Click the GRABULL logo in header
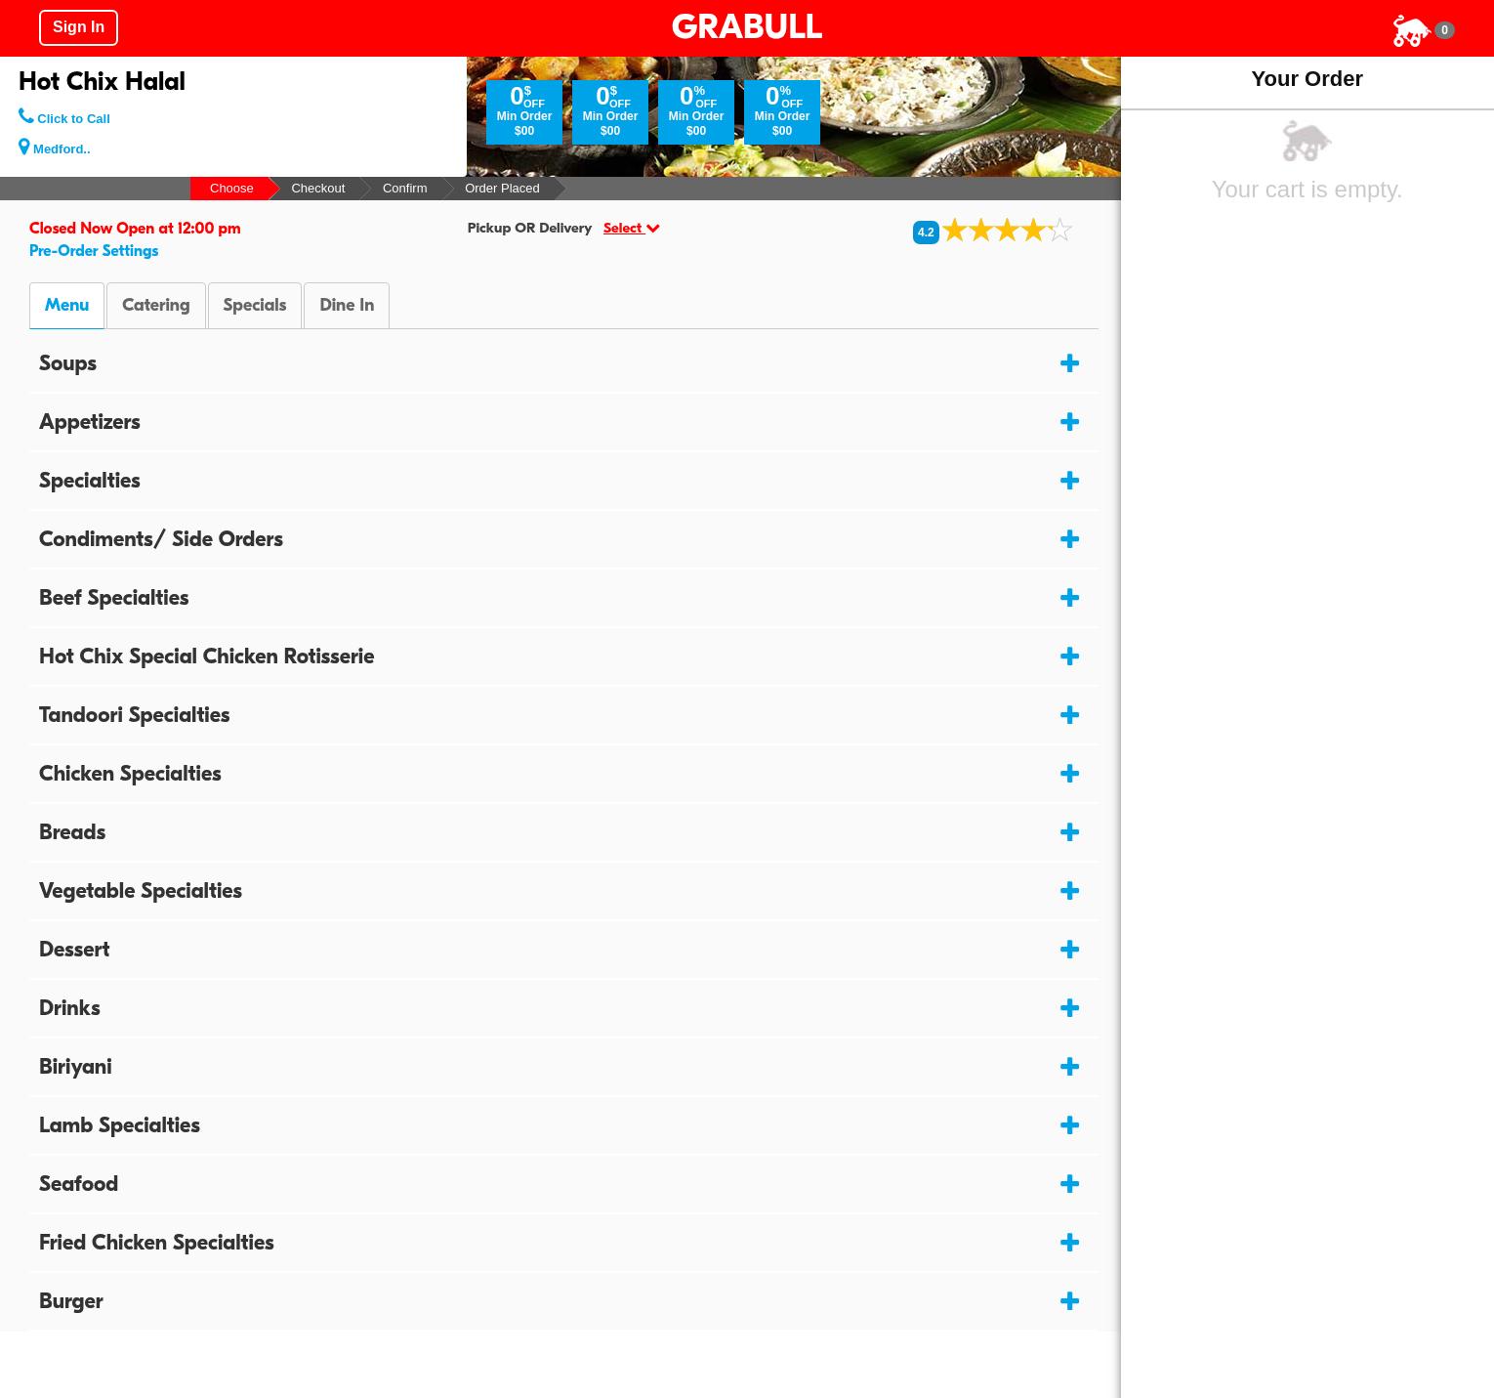1494x1398 pixels. tap(746, 27)
